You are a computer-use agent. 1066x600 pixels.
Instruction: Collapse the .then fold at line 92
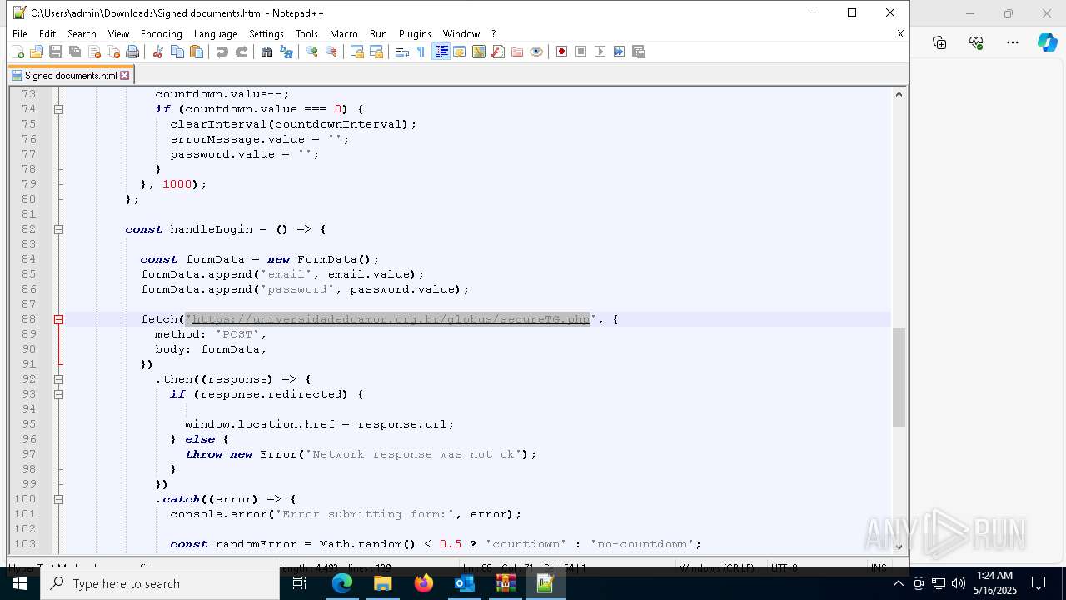[x=58, y=379]
